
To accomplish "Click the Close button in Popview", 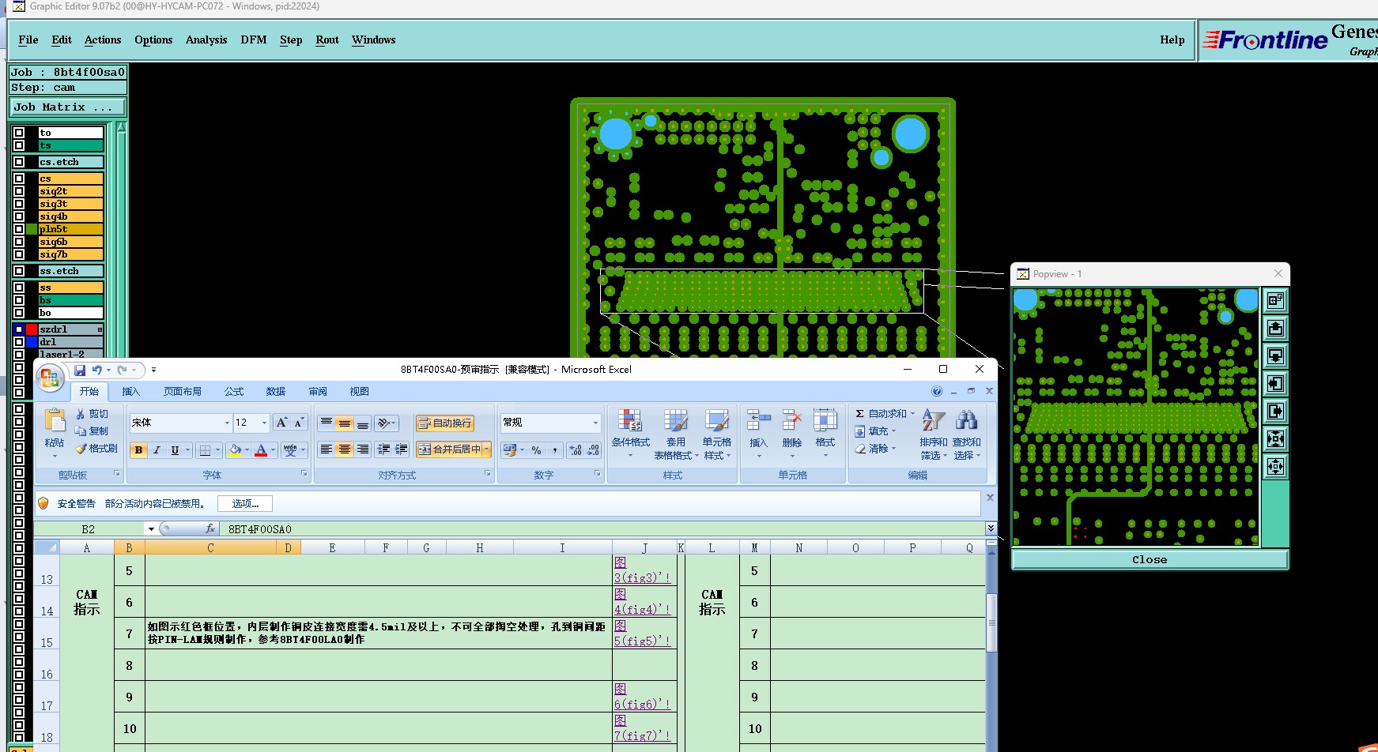I will coord(1150,559).
